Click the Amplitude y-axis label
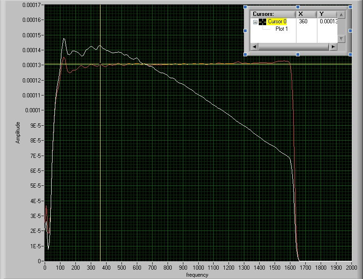The height and width of the screenshot is (279, 363). pyautogui.click(x=18, y=132)
